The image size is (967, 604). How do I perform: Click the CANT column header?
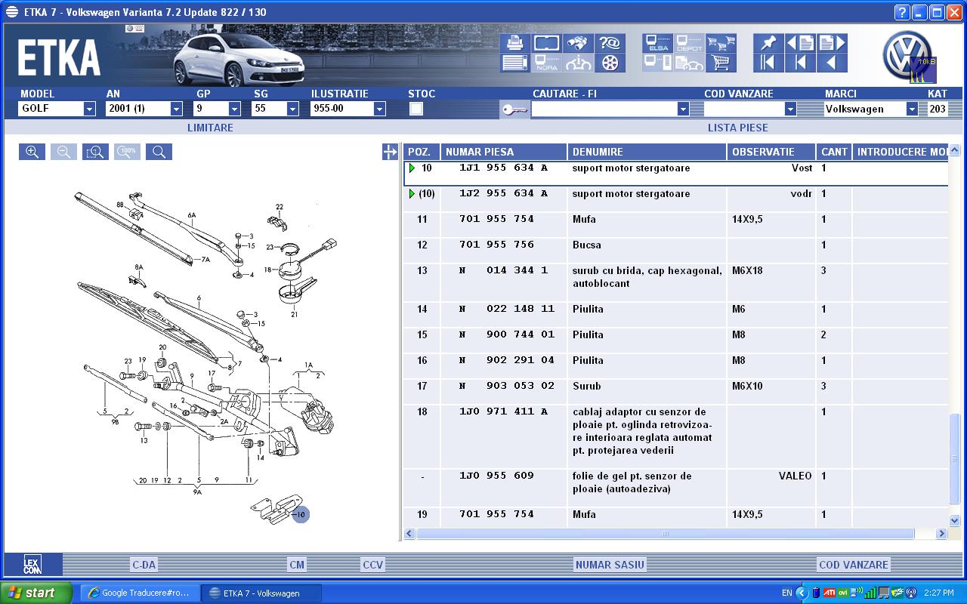[x=834, y=152]
